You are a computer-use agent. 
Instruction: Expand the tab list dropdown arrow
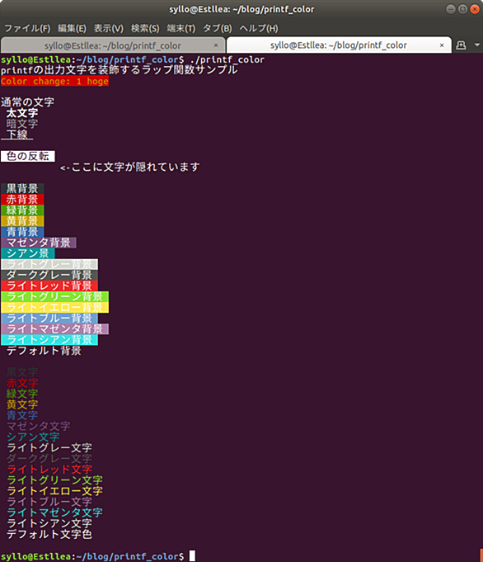[477, 45]
